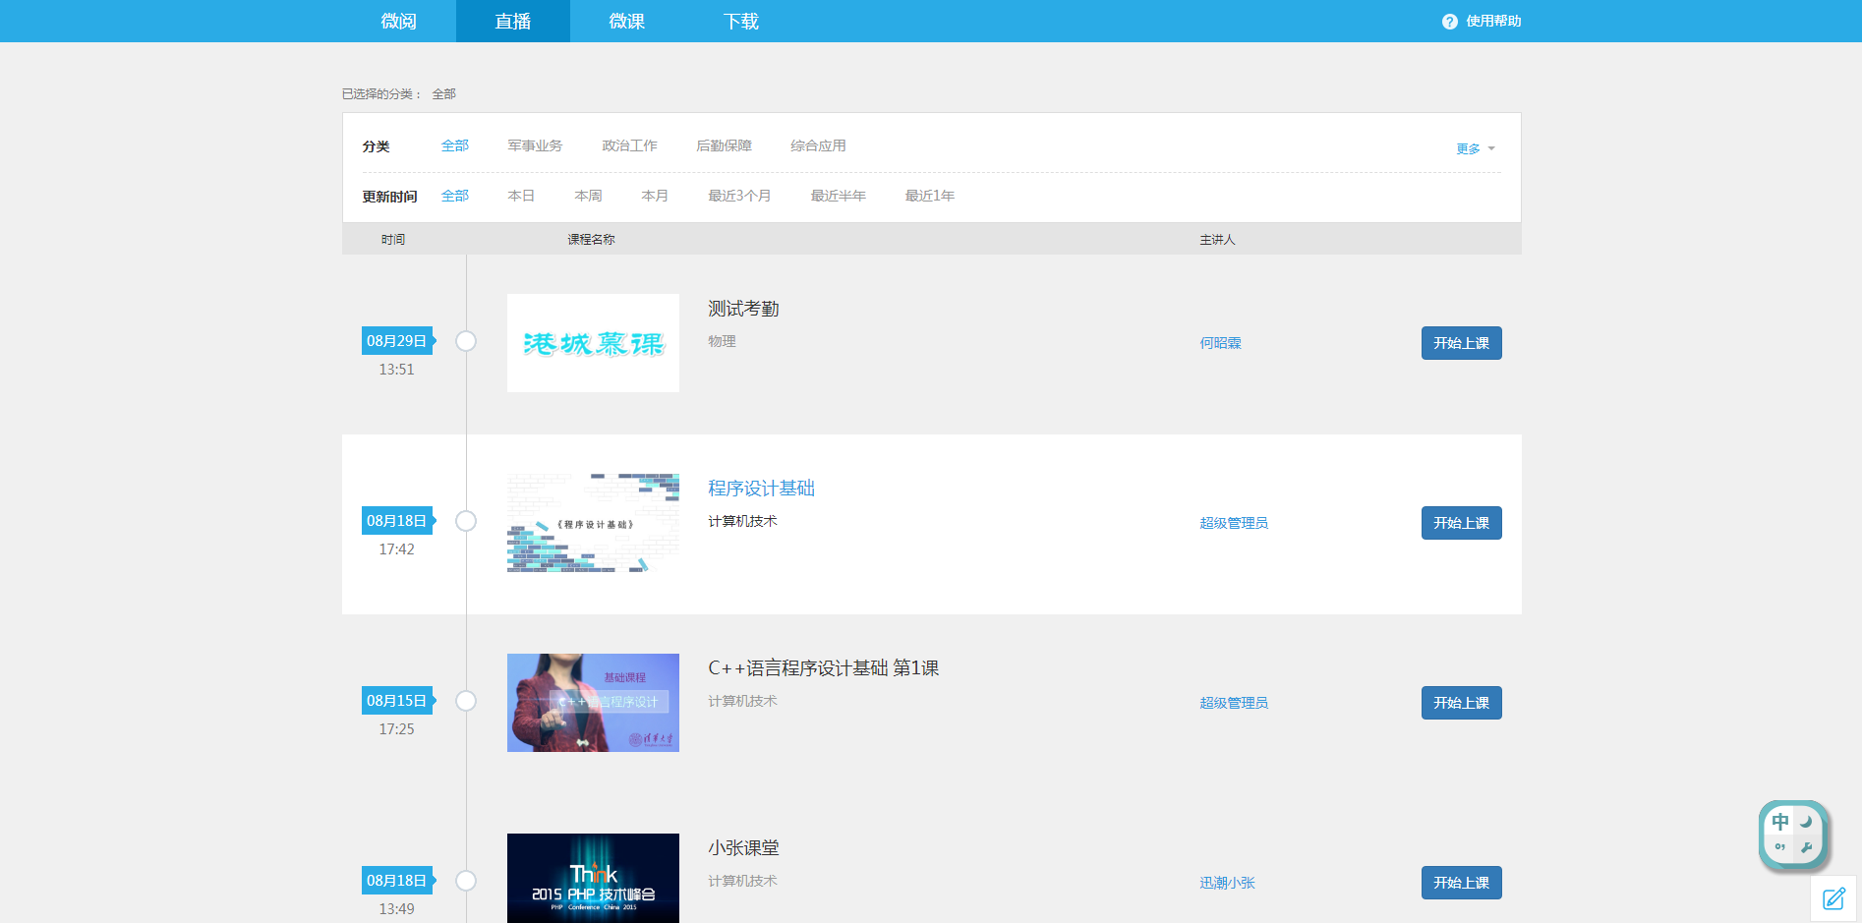Screen dimensions: 1862x923
Task: Open C++语言程序设计基础 第1课 title
Action: [823, 668]
